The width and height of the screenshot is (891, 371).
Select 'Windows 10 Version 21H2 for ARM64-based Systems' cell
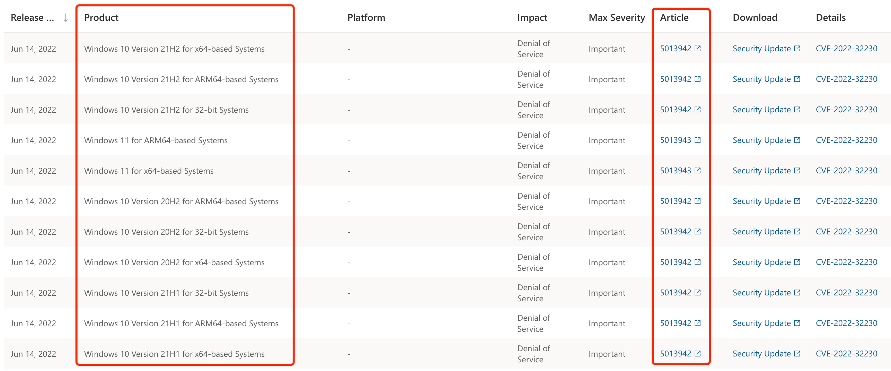181,79
